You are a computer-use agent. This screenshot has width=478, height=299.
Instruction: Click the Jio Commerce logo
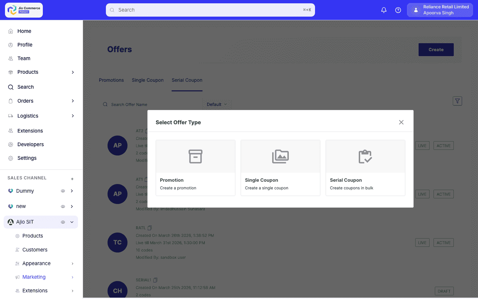(x=23, y=10)
